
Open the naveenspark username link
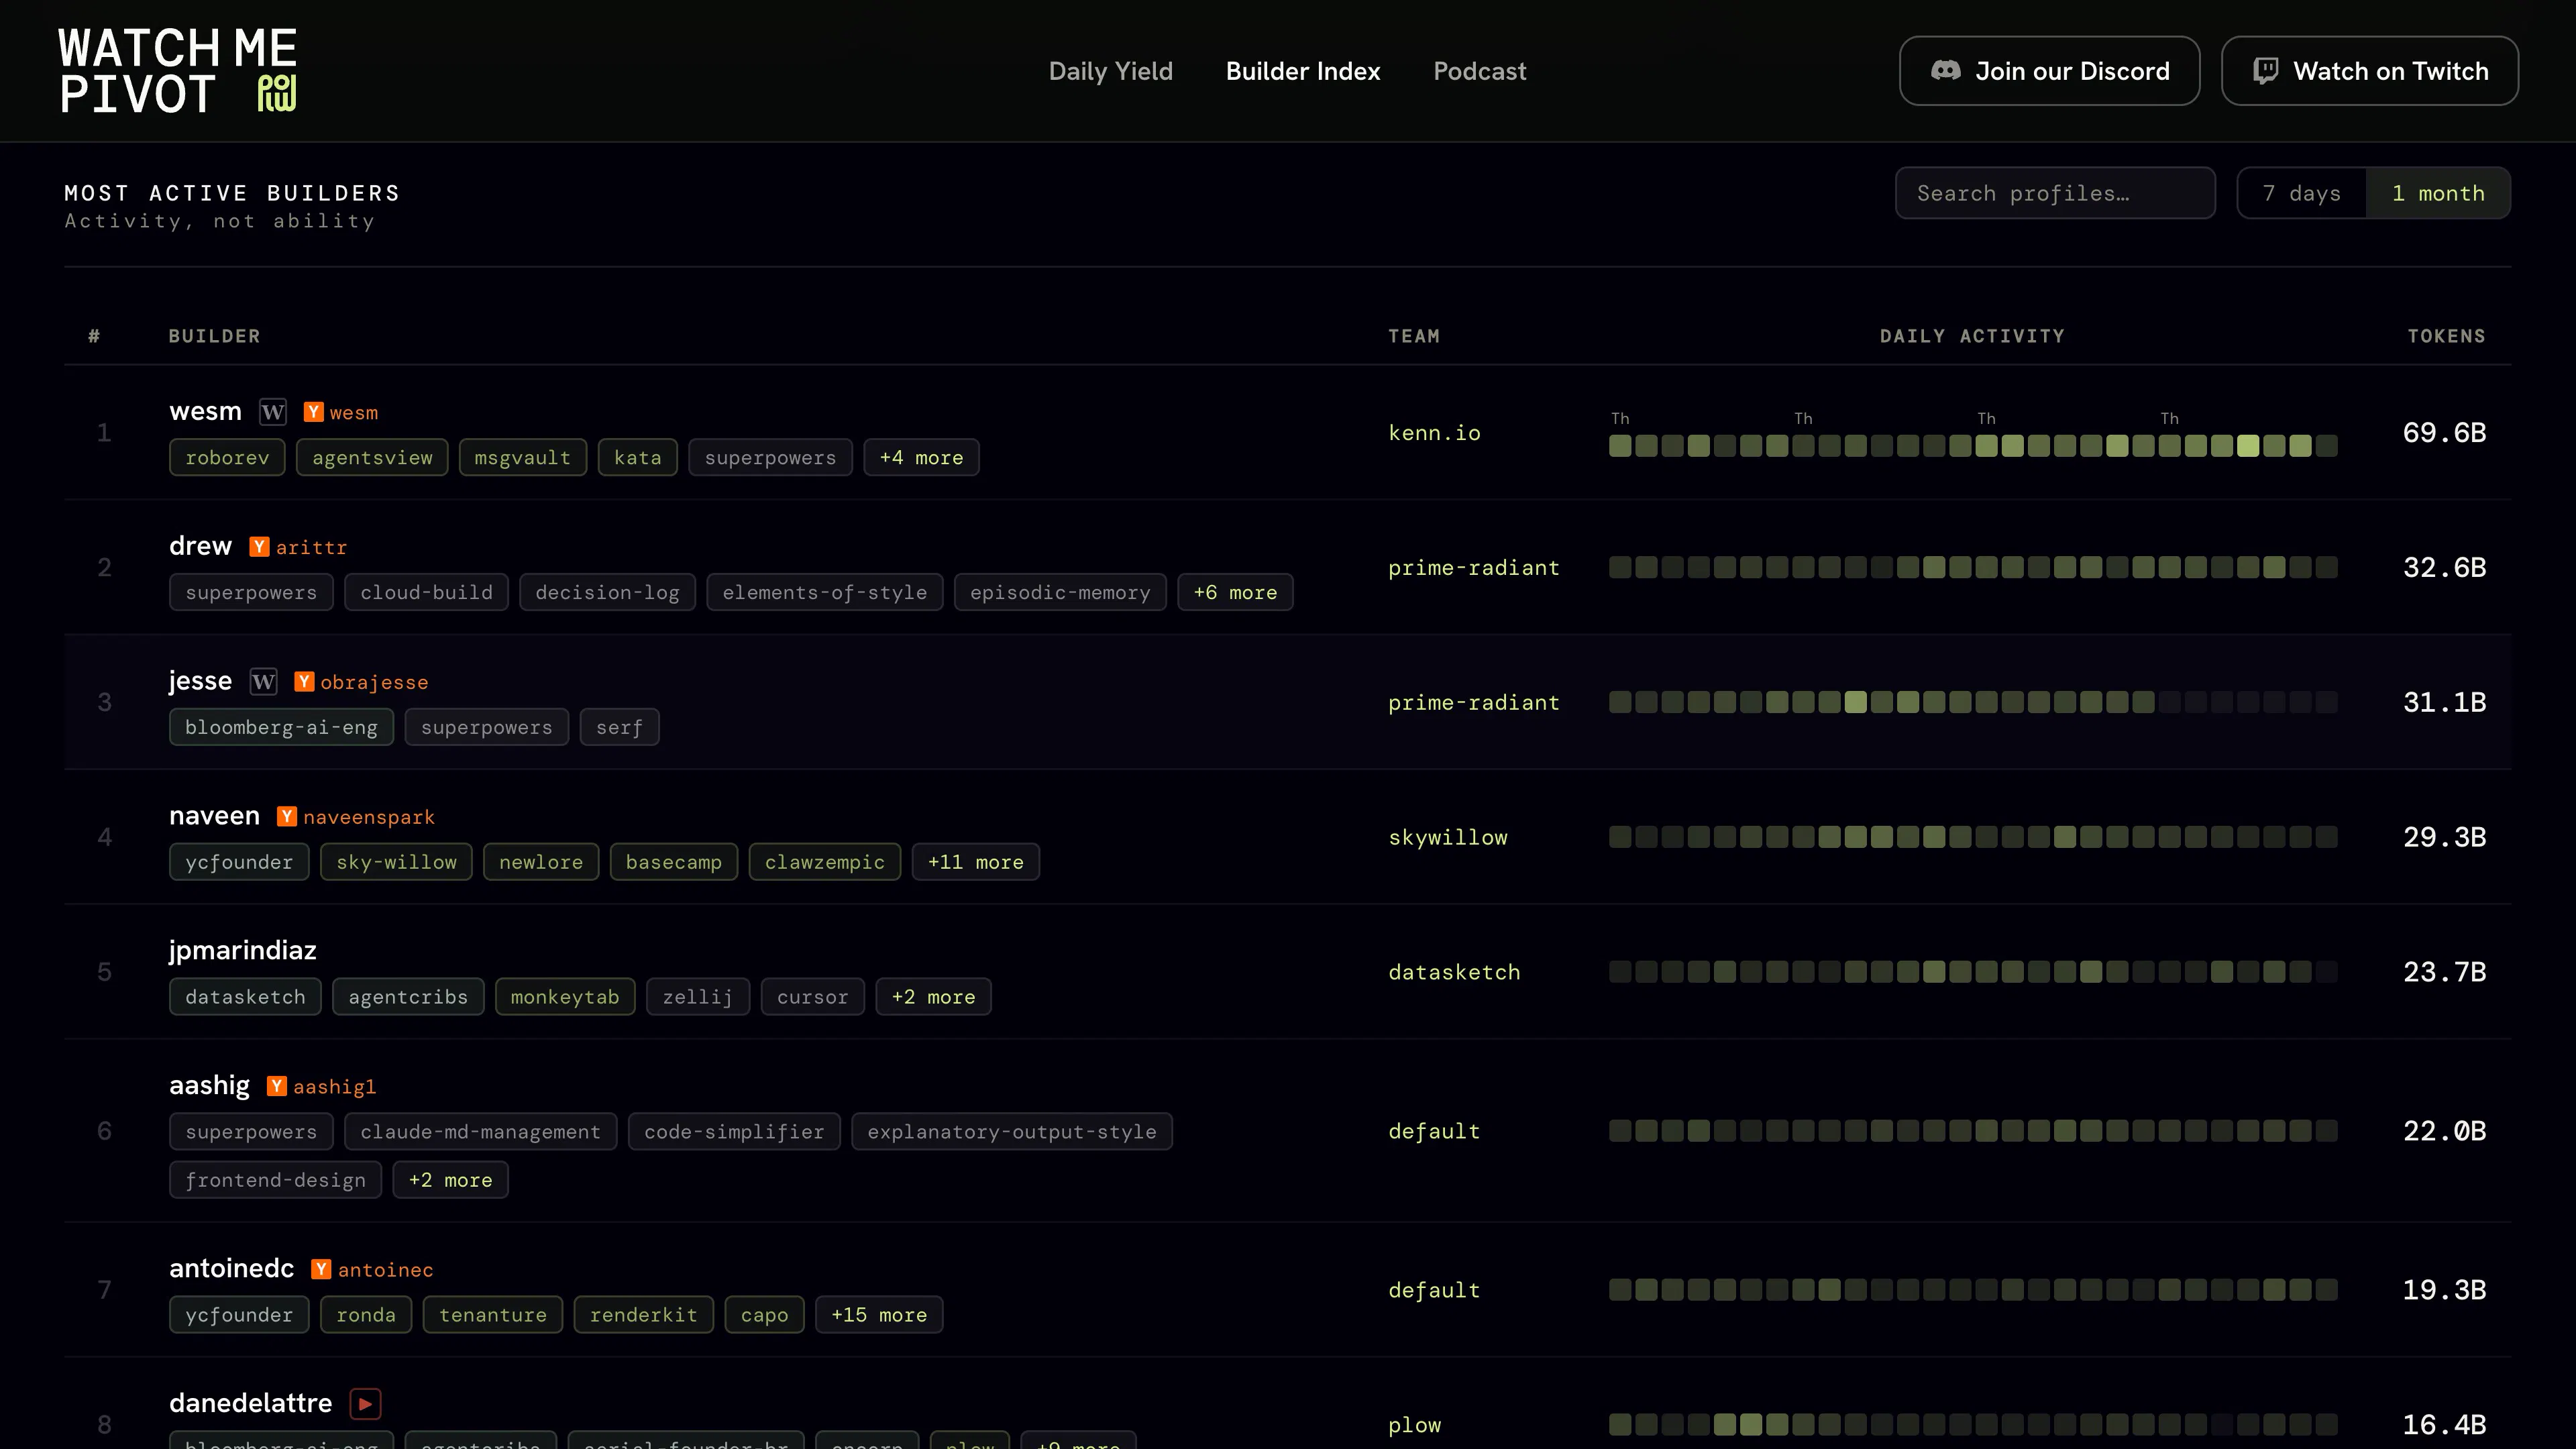369,818
